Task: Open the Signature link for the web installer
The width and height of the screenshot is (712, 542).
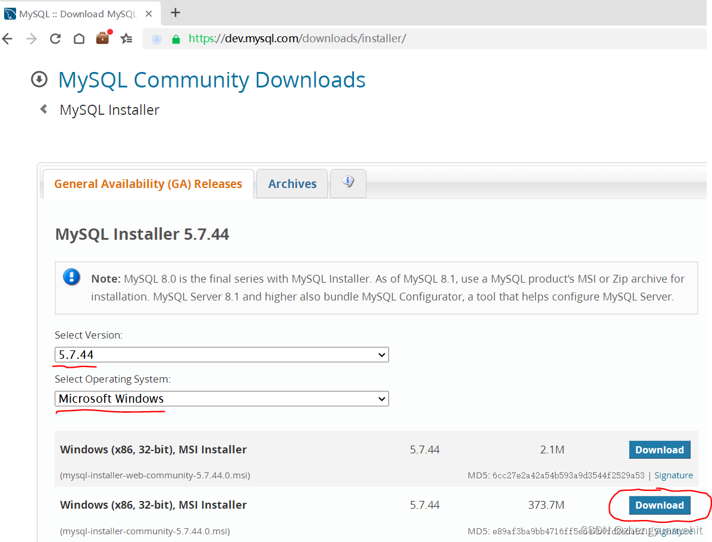Action: [673, 475]
